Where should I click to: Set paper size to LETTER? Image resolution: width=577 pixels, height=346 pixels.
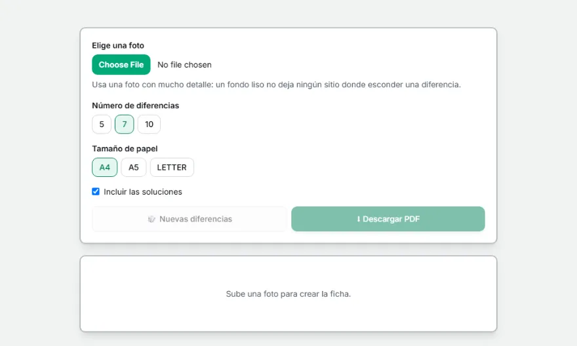click(x=172, y=167)
